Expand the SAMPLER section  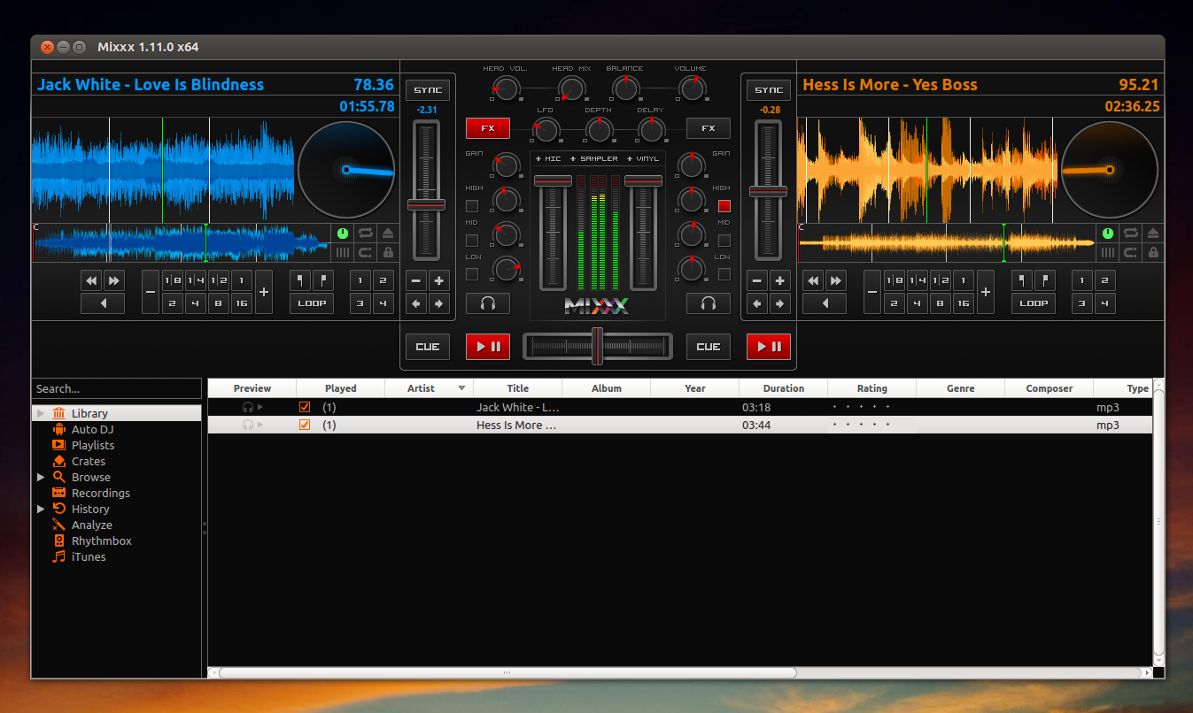593,159
